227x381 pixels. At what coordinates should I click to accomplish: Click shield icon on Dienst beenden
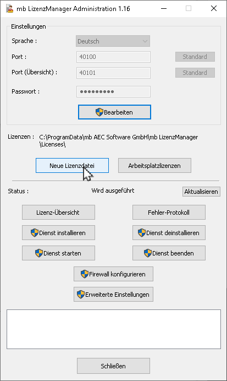(148, 253)
